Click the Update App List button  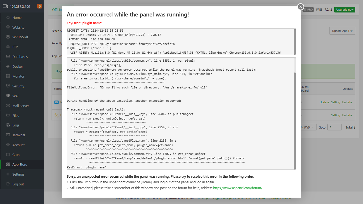click(342, 31)
